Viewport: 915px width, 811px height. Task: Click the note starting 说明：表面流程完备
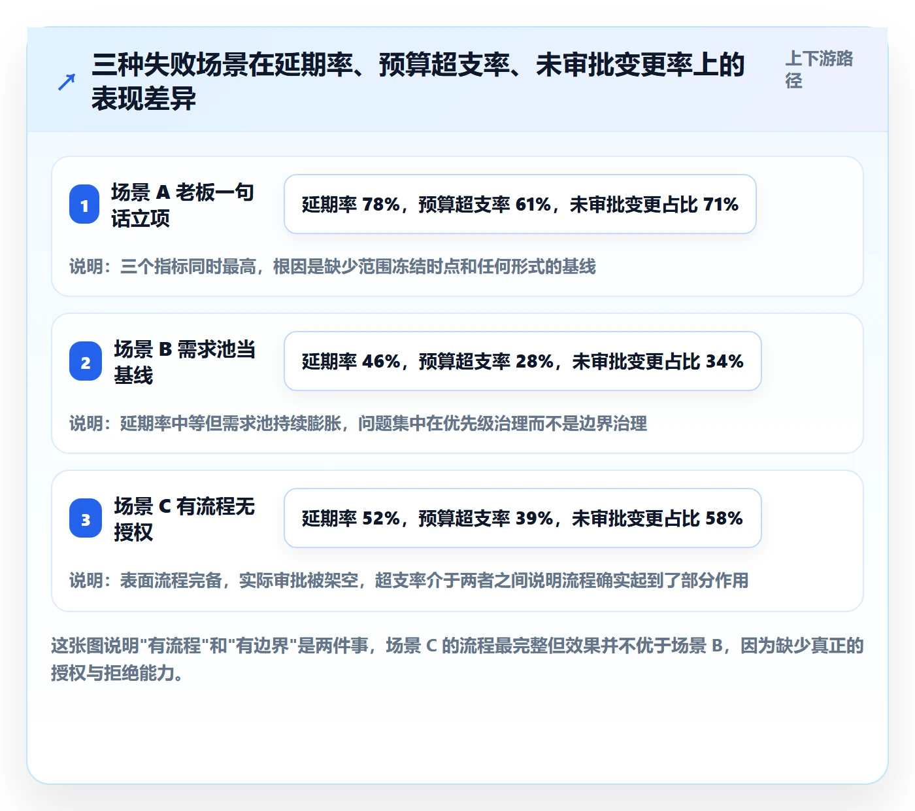pos(409,580)
